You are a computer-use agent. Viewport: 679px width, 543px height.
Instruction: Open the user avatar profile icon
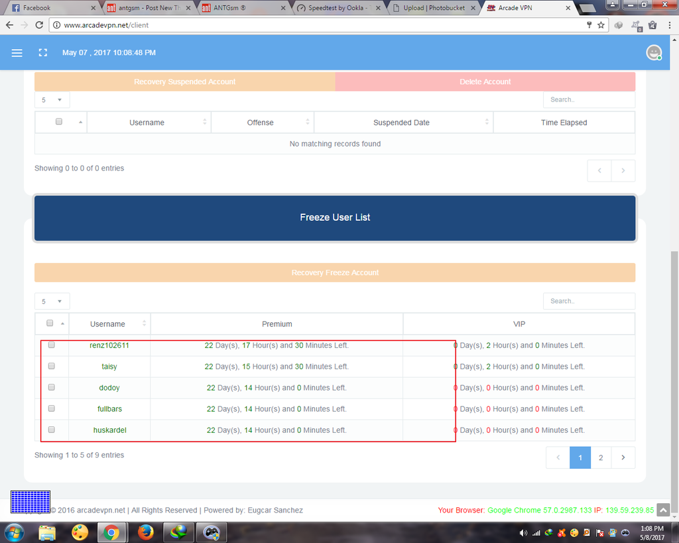tap(654, 53)
